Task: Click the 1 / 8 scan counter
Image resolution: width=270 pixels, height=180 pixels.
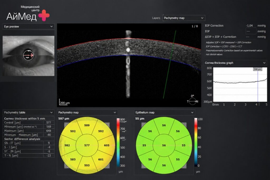Action: tap(195, 26)
